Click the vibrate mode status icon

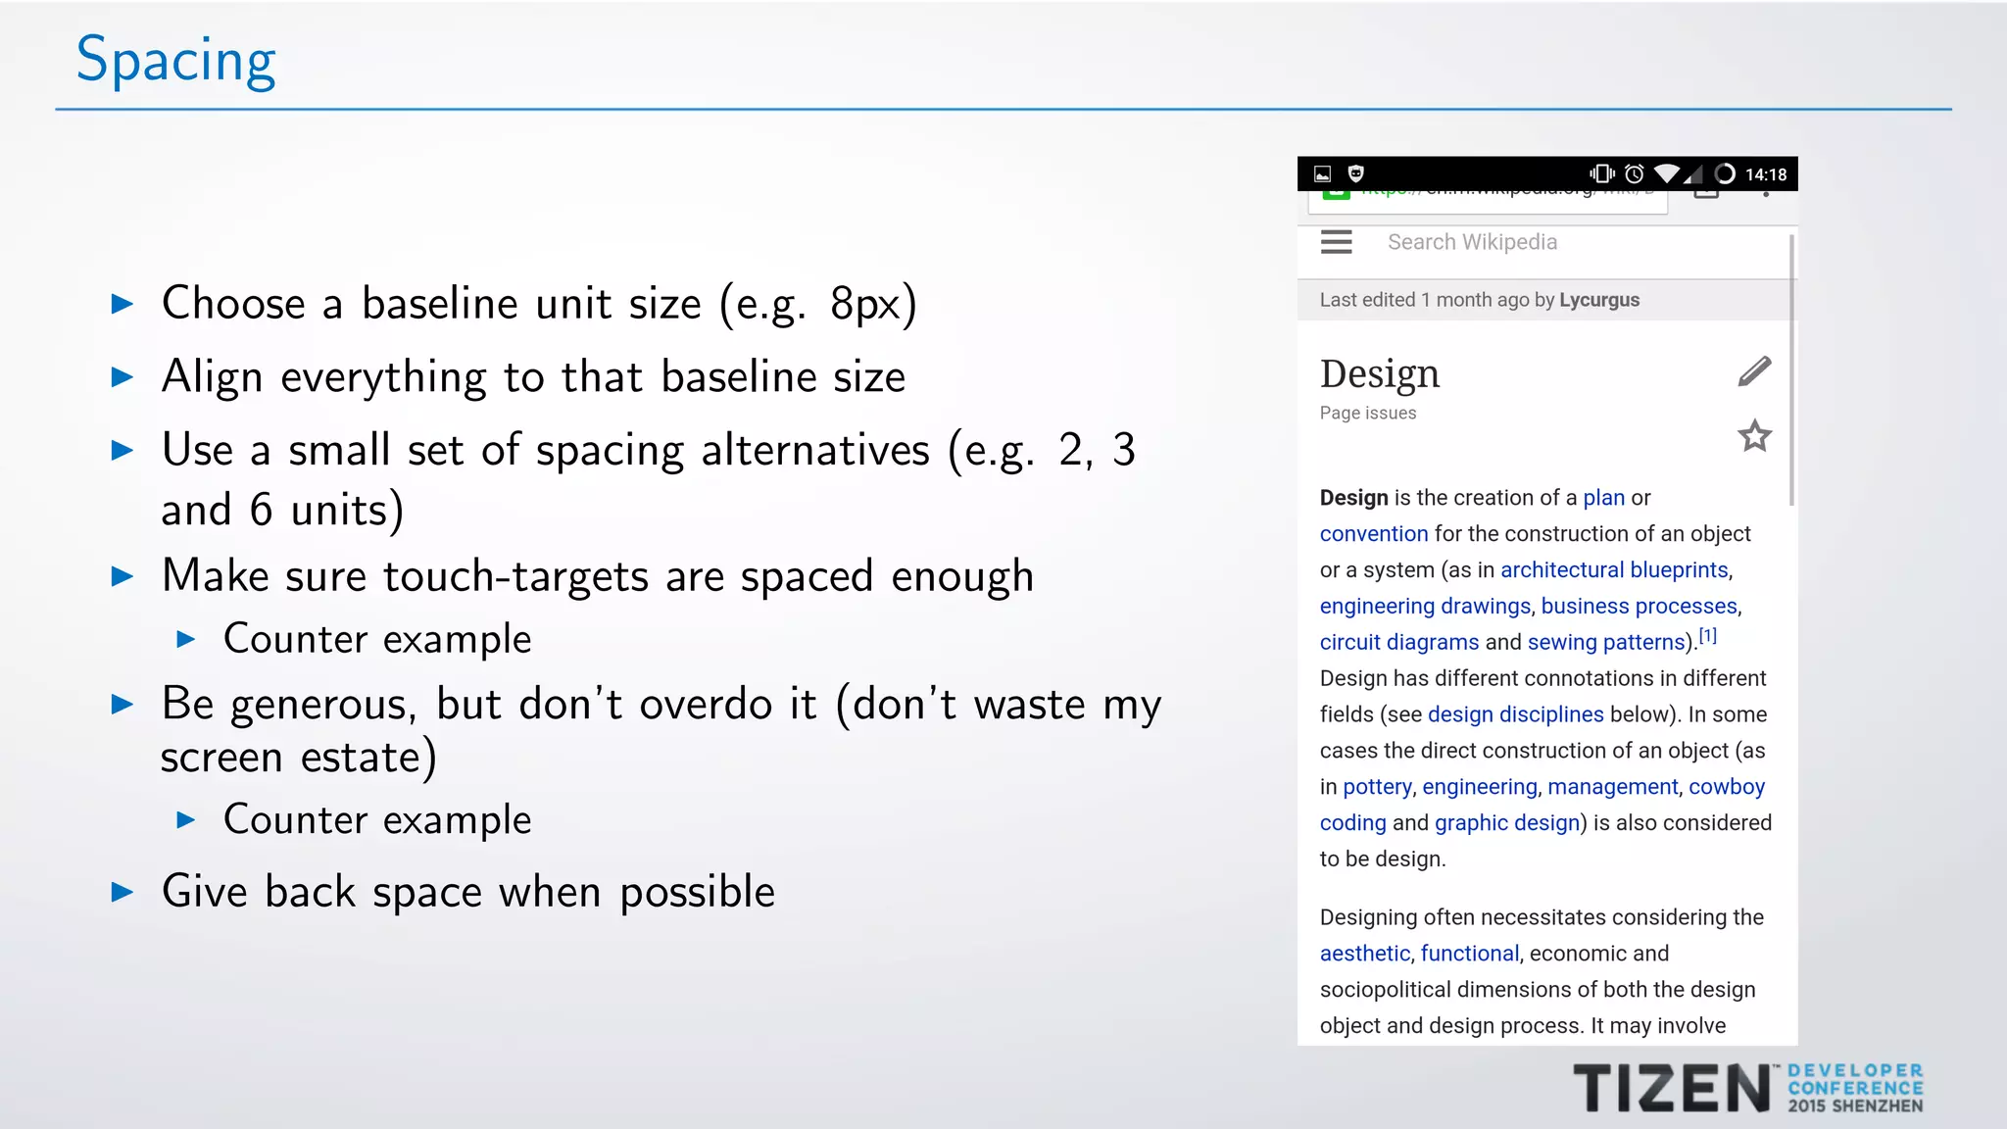(1602, 174)
